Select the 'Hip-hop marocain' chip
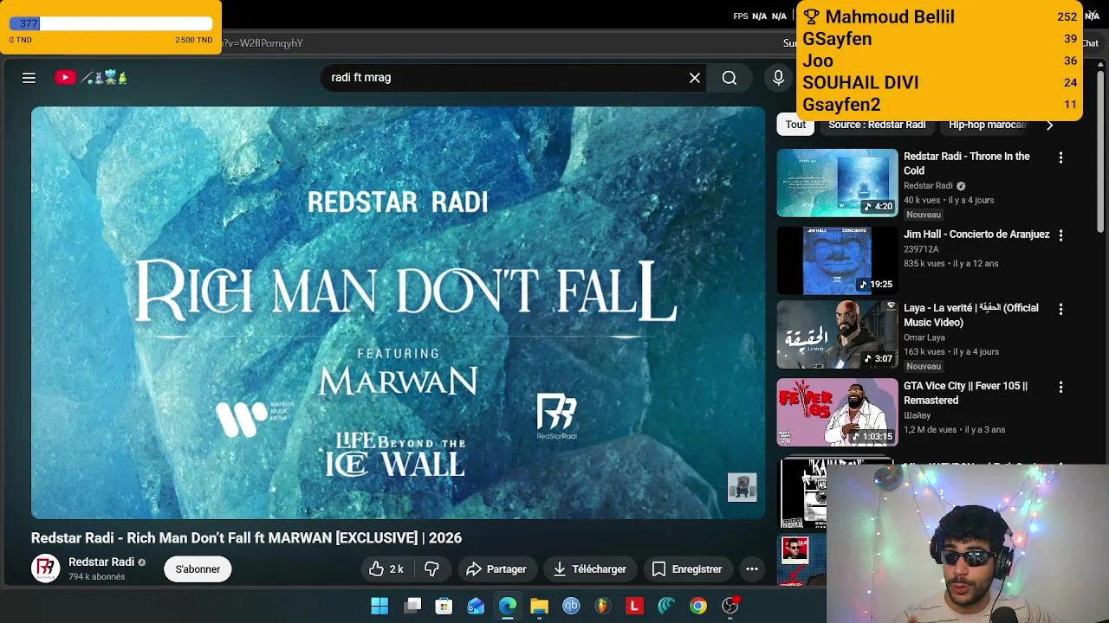 point(988,125)
